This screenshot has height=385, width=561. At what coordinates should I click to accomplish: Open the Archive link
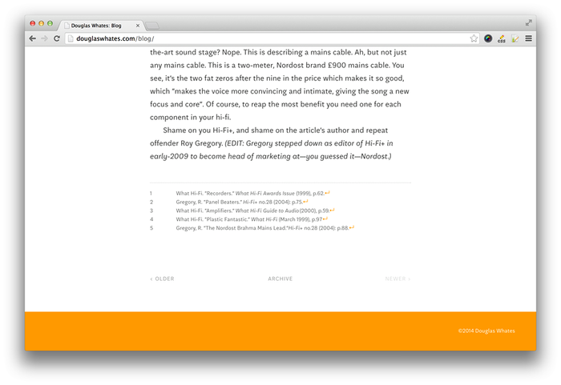click(x=280, y=279)
